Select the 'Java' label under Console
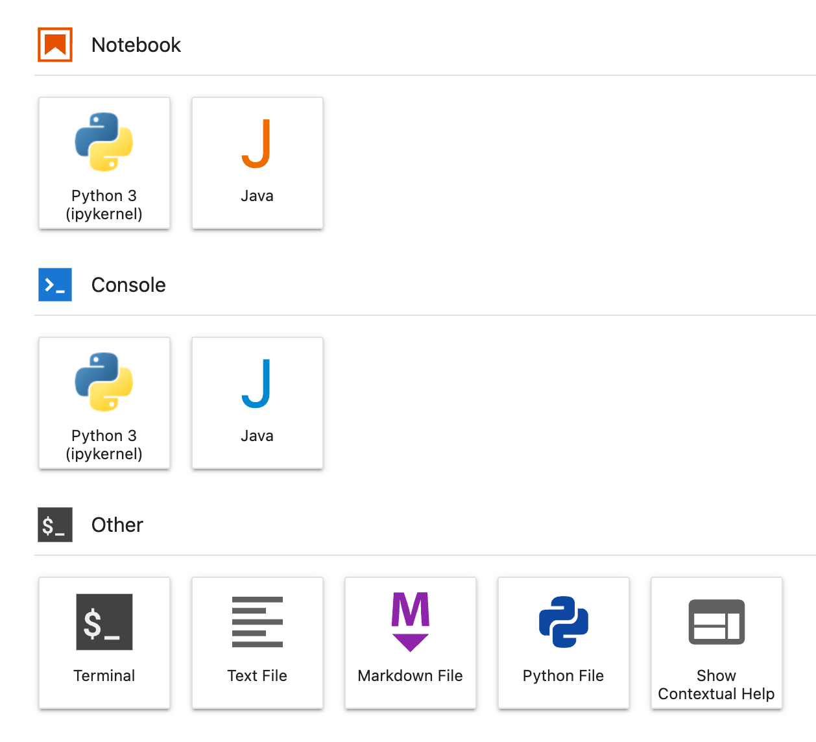 pyautogui.click(x=257, y=436)
